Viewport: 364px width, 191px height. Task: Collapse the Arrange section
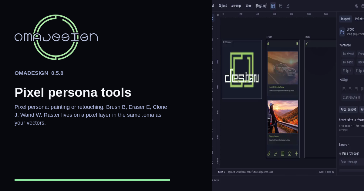coord(340,45)
